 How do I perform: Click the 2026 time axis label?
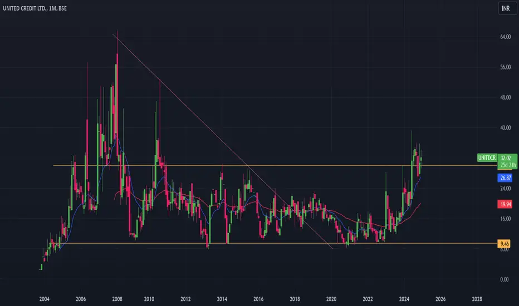(x=440, y=299)
